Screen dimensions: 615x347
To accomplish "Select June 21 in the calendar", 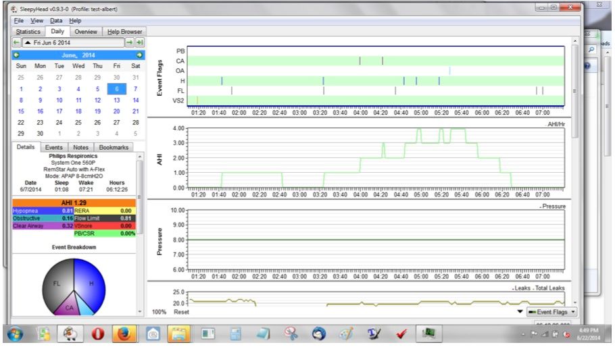I will tap(135, 111).
